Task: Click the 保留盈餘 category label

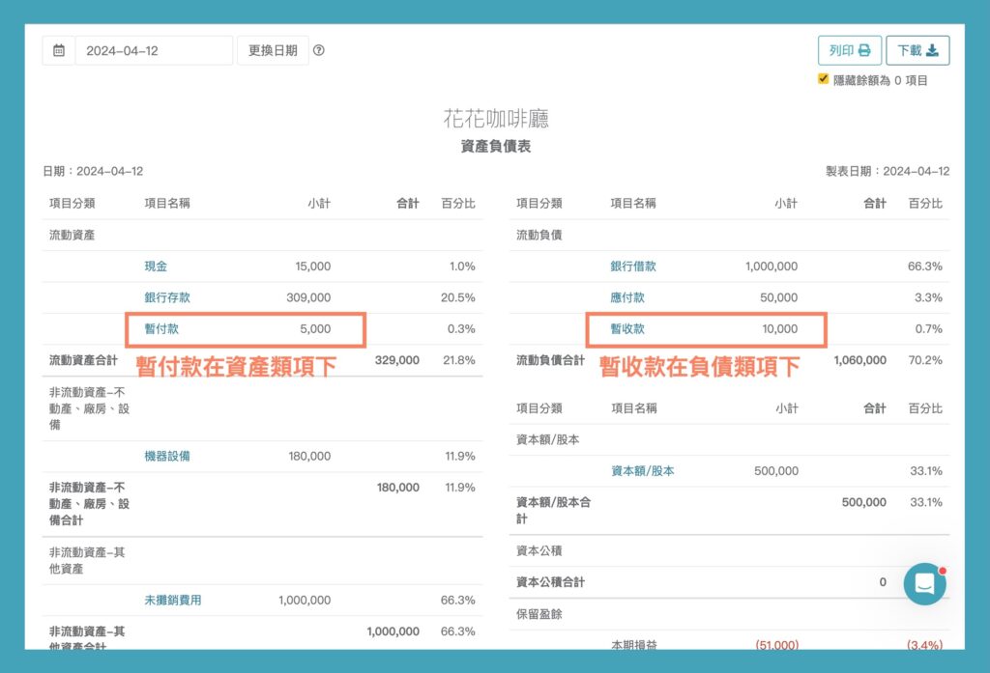Action: (x=539, y=614)
